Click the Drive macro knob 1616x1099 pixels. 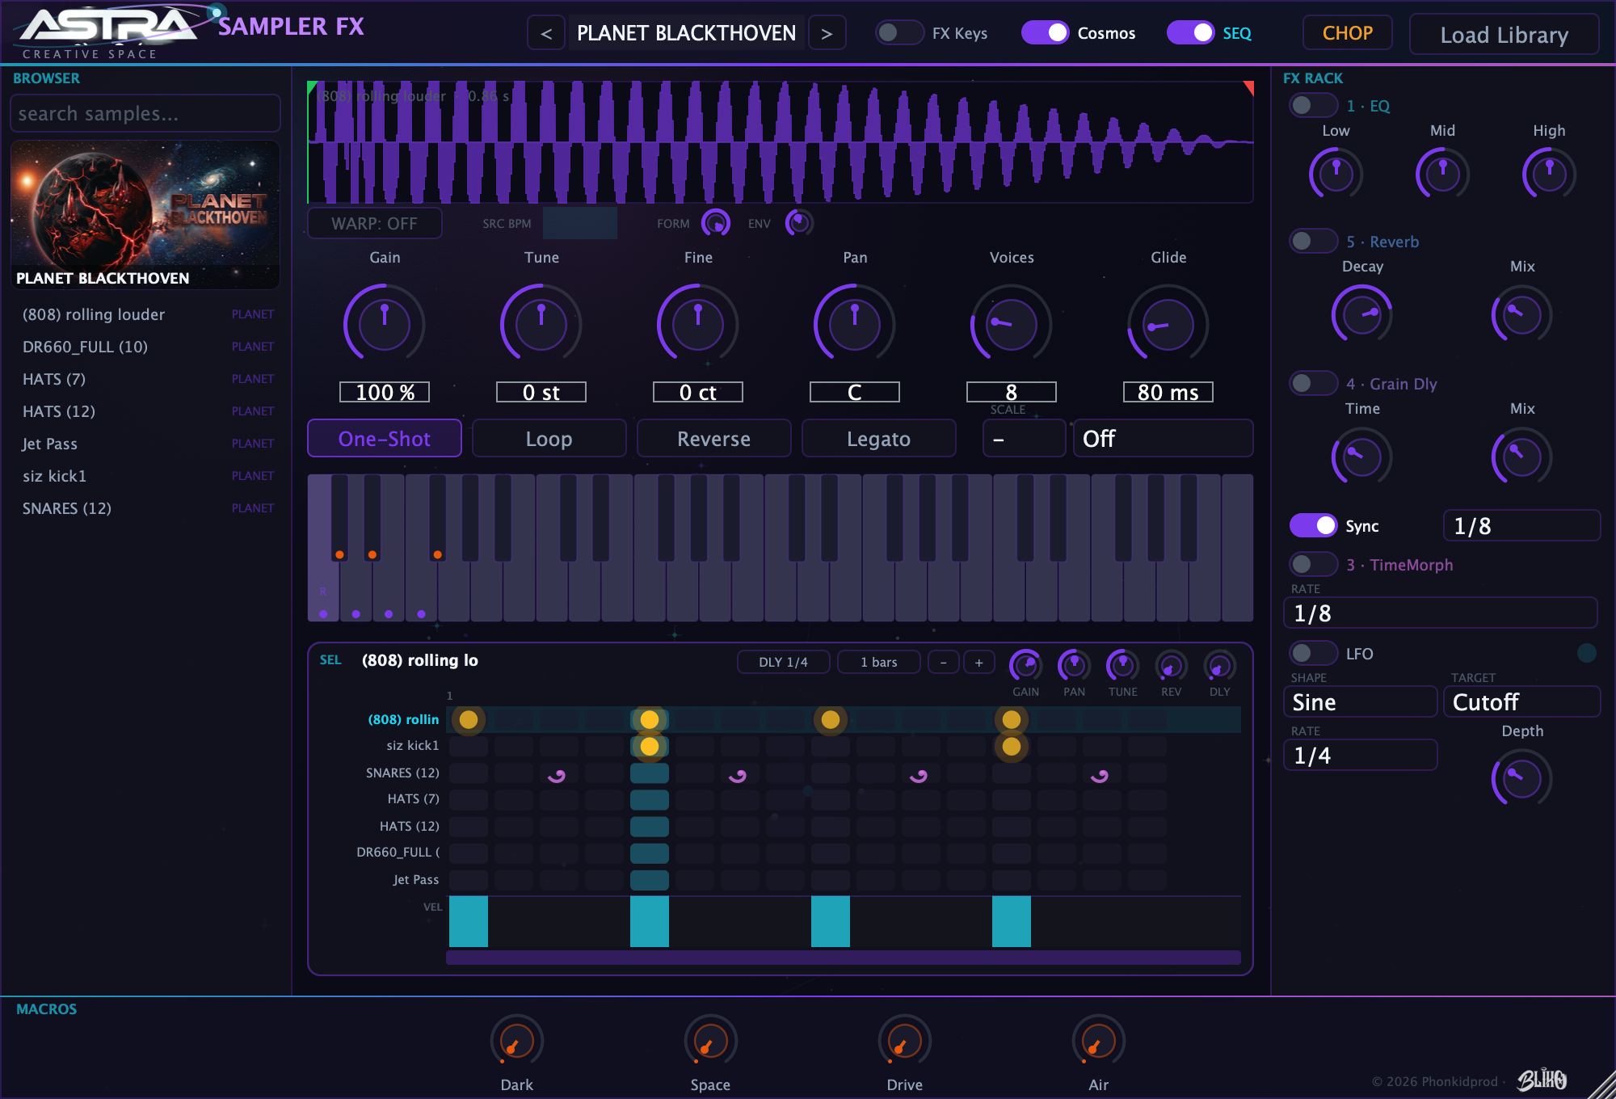tap(905, 1041)
